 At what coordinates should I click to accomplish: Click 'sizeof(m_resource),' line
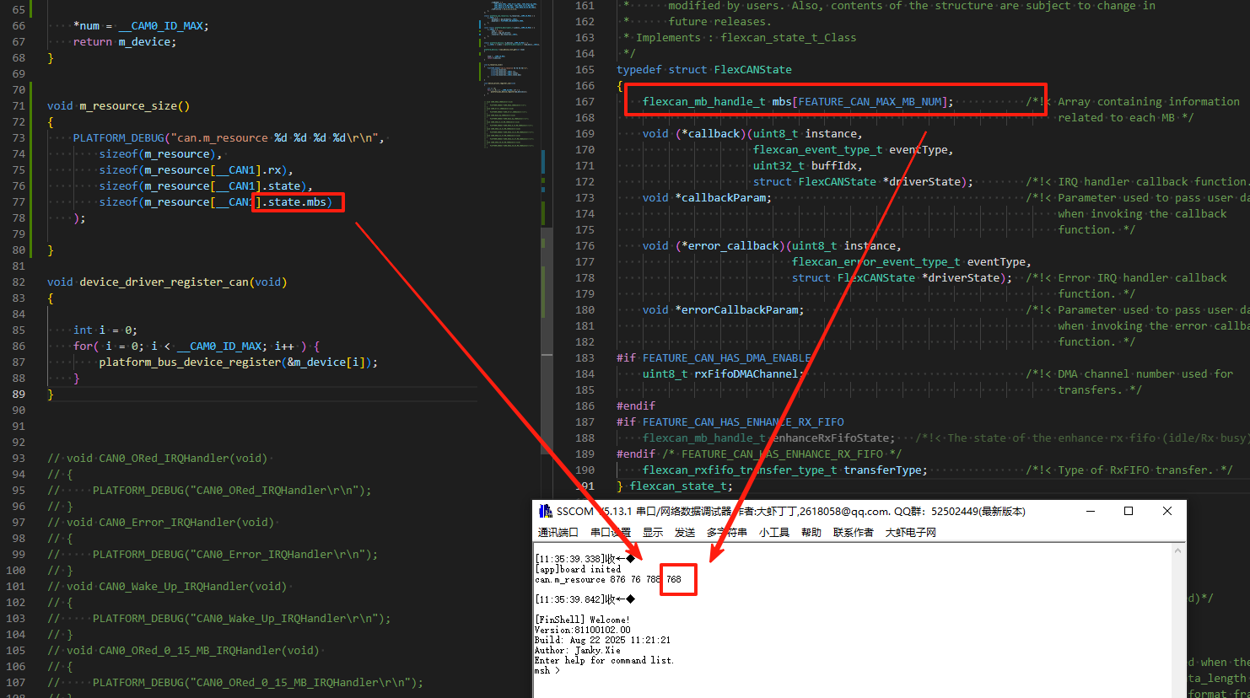coord(160,153)
